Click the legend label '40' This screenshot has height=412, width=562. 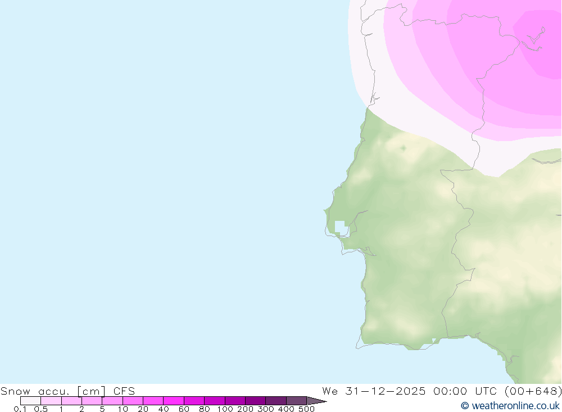[x=164, y=409]
